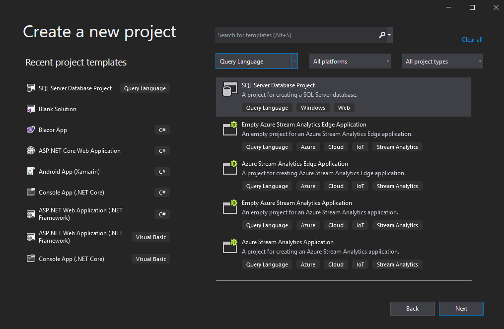Click the Empty Azure Stream Analytics Application icon
Viewport: 504px width, 329px height.
pos(229,207)
